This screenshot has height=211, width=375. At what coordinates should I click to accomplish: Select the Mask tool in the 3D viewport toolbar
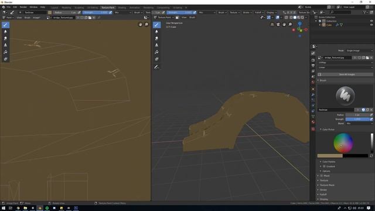click(156, 59)
